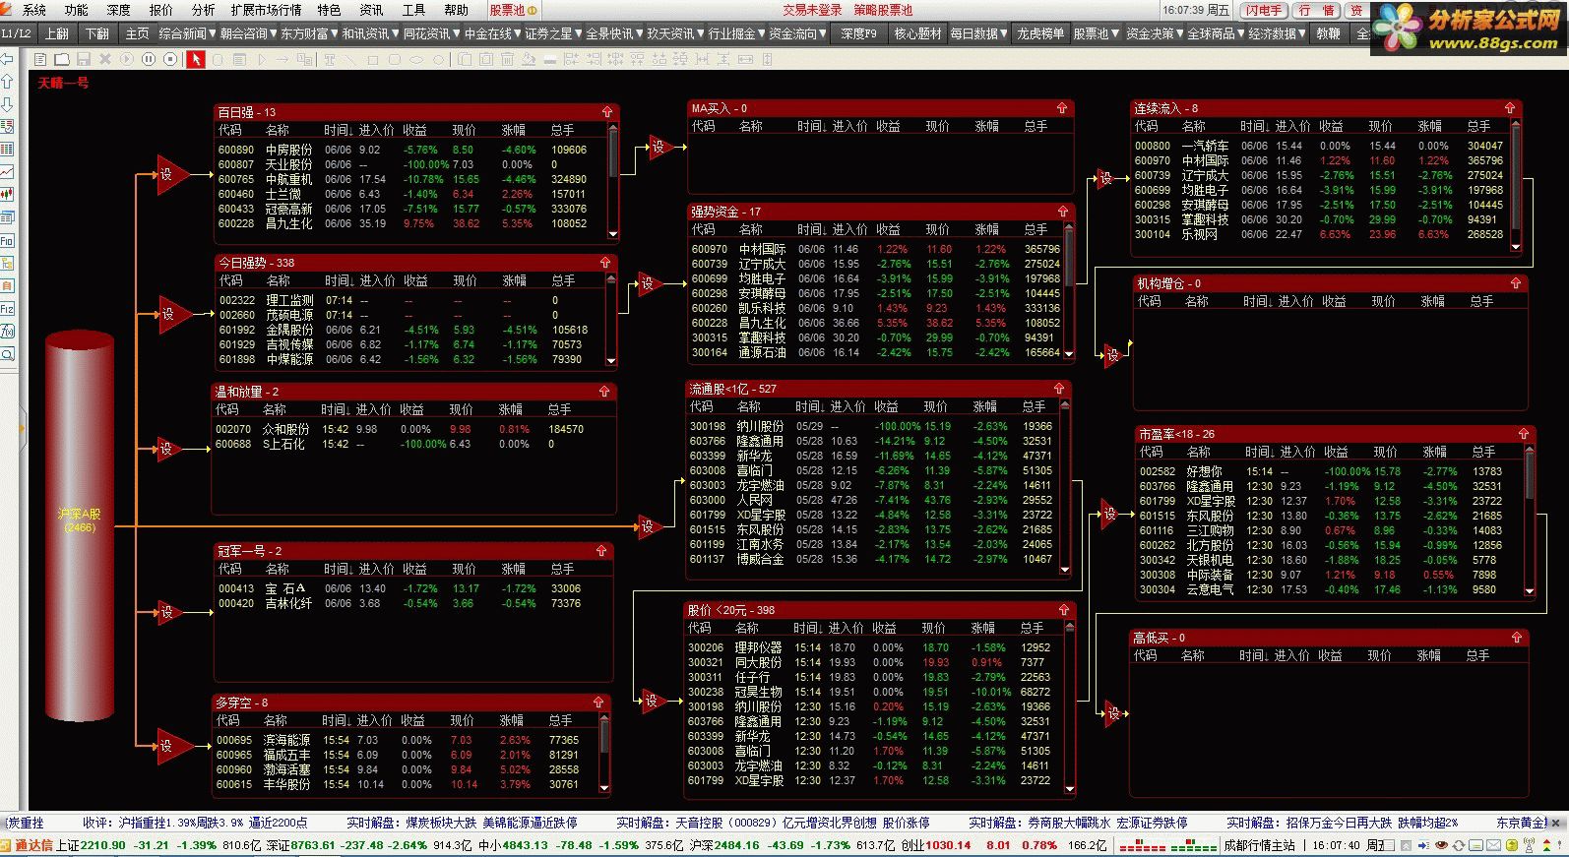Click the 交易未登录 login link
Viewport: 1569px width, 857px height.
812,10
